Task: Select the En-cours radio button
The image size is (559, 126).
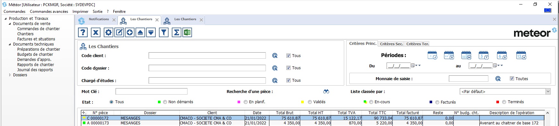Action: coord(371,102)
